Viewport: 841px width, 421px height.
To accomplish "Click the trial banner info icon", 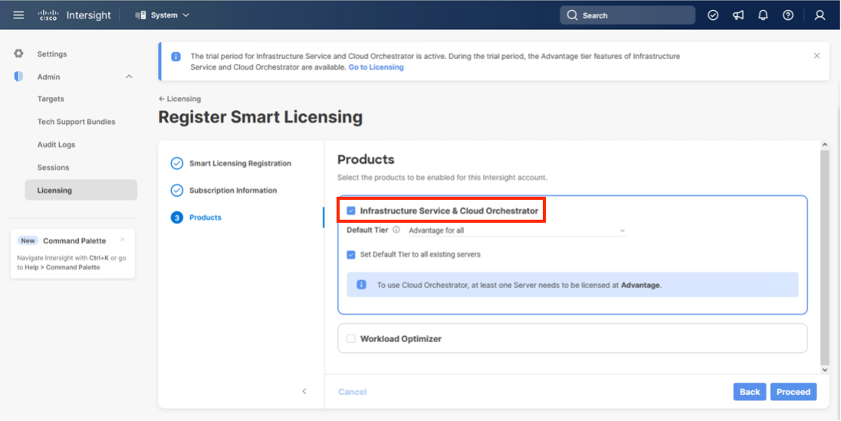I will tap(176, 56).
